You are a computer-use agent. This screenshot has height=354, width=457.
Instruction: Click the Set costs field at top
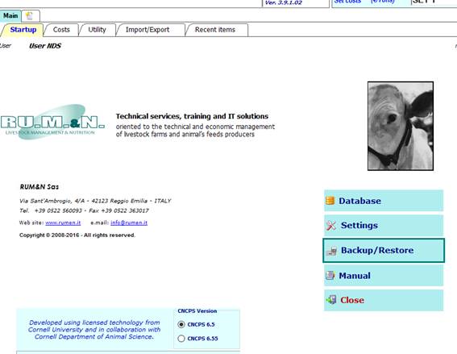(x=434, y=2)
